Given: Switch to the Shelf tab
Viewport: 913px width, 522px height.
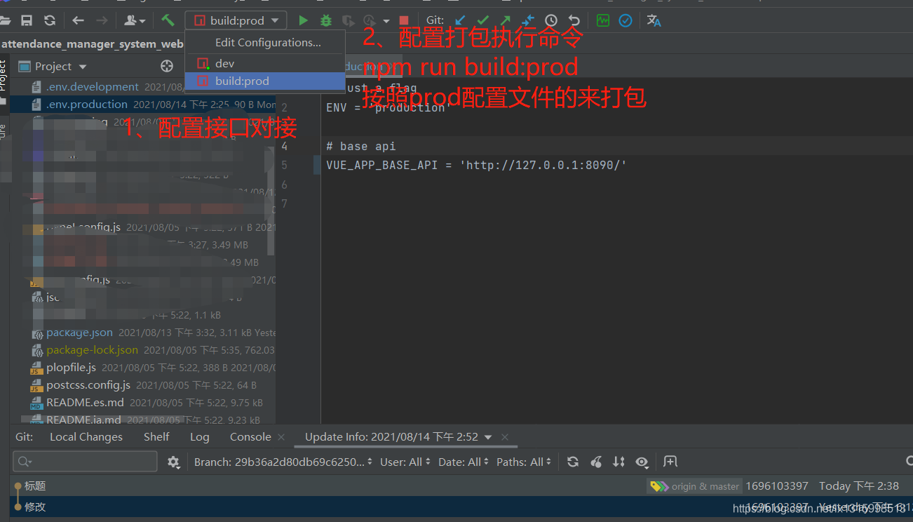Looking at the screenshot, I should [x=156, y=436].
